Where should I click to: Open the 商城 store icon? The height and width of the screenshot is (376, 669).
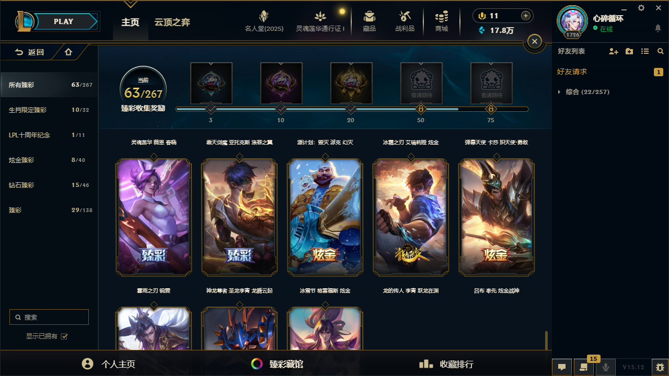[442, 17]
